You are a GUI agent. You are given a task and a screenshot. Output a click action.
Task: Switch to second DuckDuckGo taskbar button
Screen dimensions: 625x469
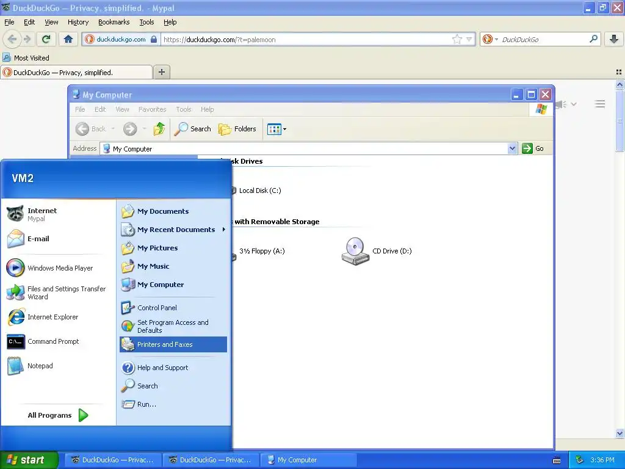211,460
